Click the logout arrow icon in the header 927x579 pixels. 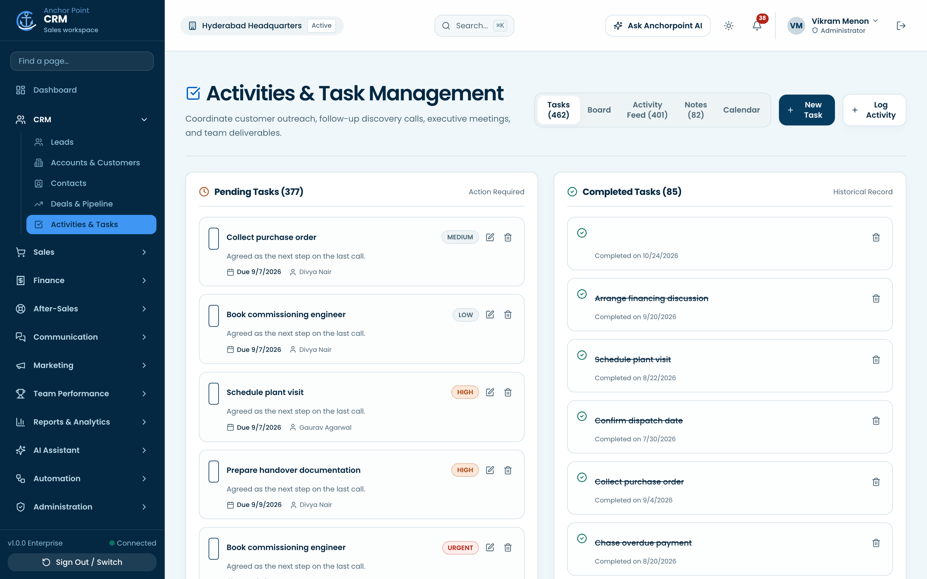pos(901,26)
